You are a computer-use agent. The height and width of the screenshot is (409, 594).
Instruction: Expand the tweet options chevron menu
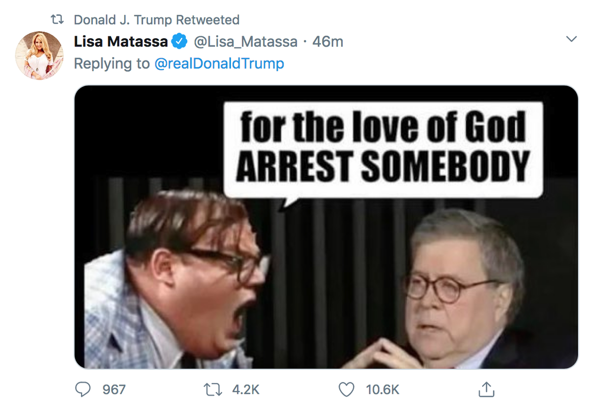[572, 39]
